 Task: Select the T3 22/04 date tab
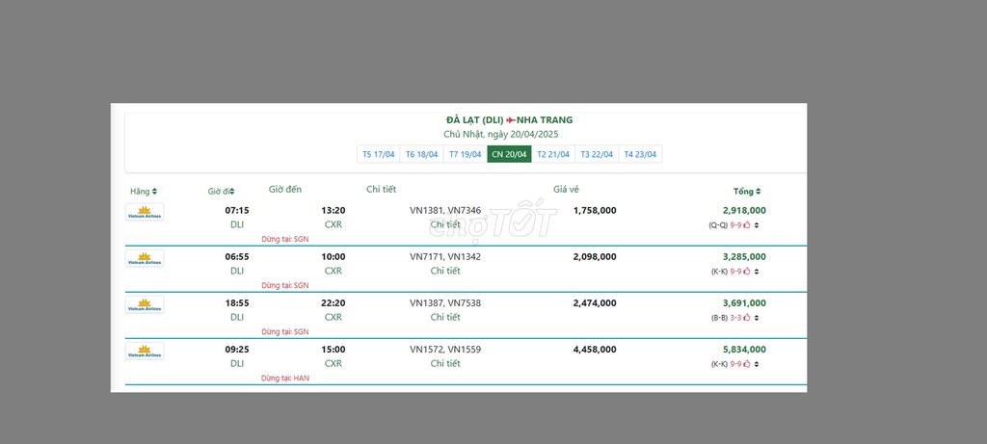(x=597, y=154)
